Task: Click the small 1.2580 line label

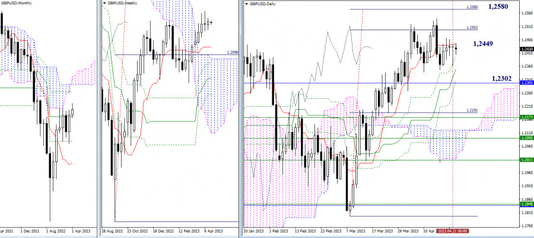Action: pos(471,7)
